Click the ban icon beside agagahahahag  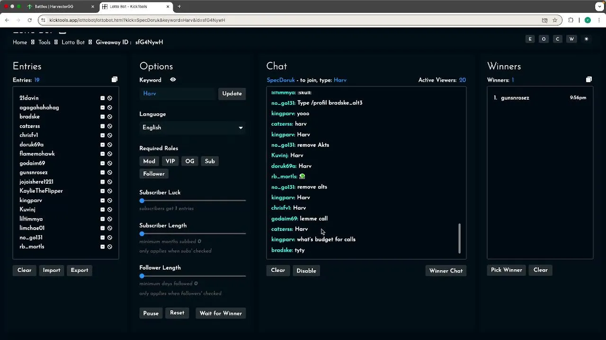(x=109, y=108)
